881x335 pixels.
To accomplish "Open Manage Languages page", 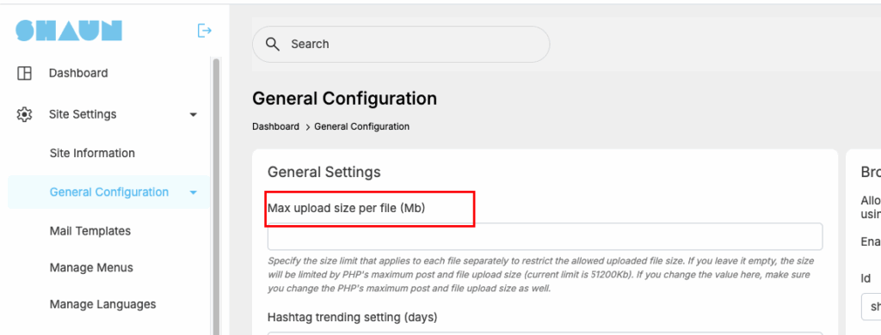I will coord(103,304).
